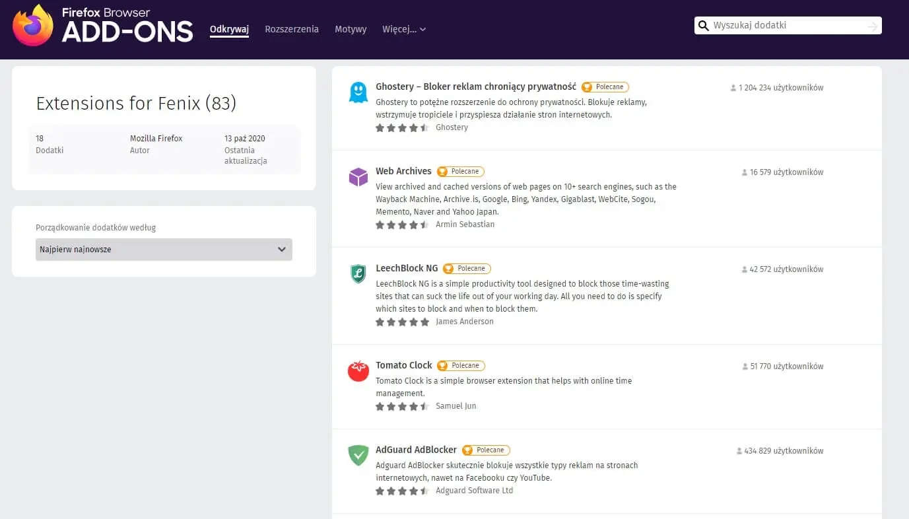Click the search magnifier icon
This screenshot has width=909, height=519.
pyautogui.click(x=704, y=26)
